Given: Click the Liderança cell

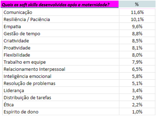Looking at the screenshot, I should point(61,90).
